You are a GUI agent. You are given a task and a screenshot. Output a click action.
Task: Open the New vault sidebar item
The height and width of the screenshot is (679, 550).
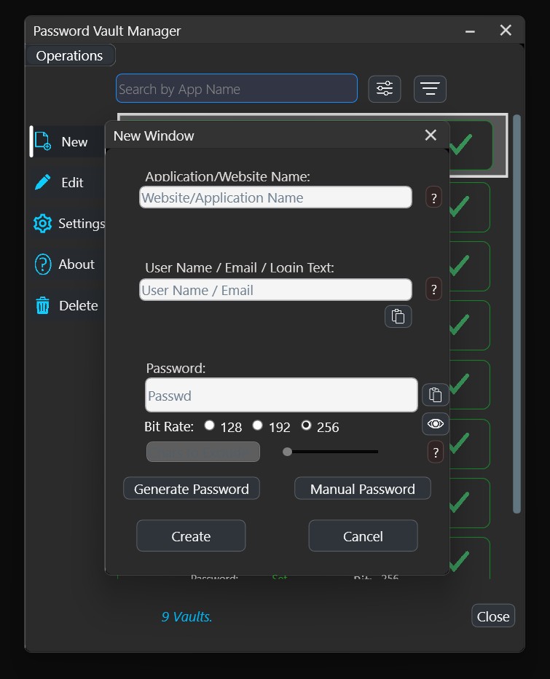67,141
